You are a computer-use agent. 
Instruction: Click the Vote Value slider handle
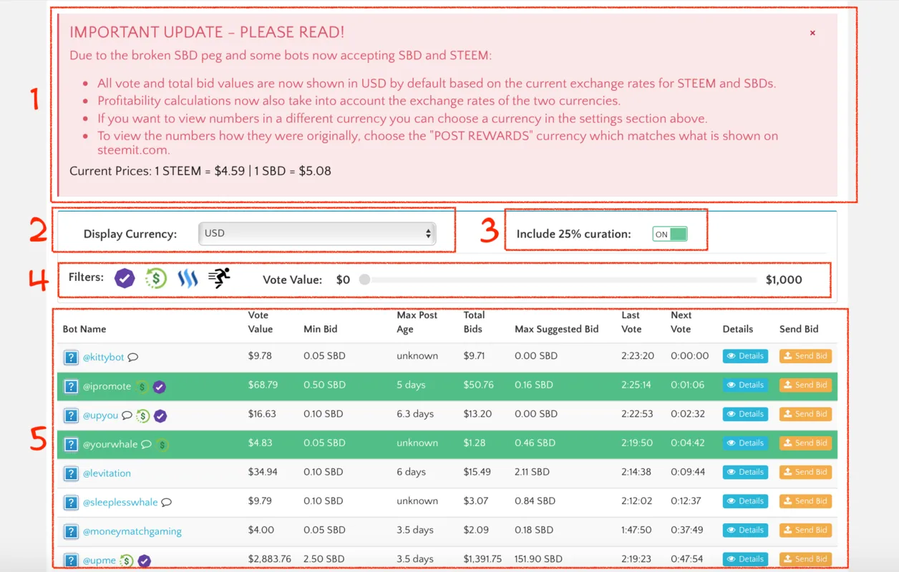pos(364,280)
